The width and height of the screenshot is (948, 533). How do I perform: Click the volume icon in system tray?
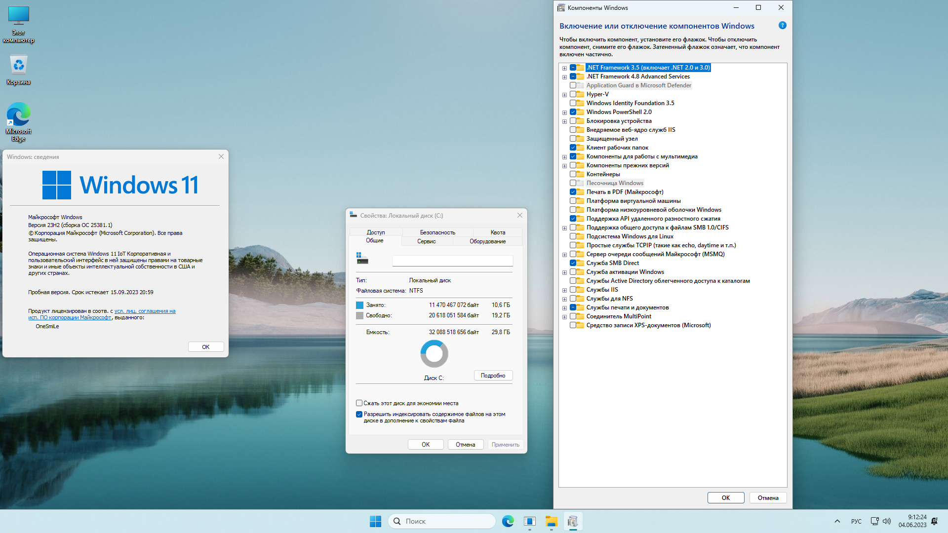[x=887, y=521]
